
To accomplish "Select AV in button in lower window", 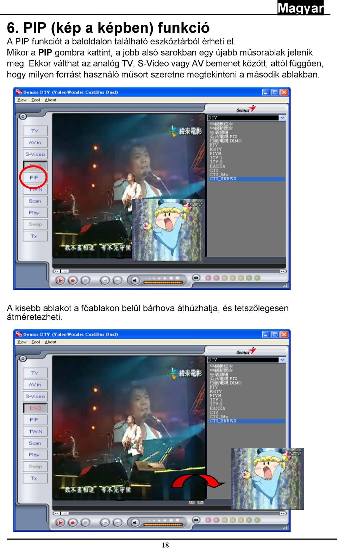I will pyautogui.click(x=35, y=385).
